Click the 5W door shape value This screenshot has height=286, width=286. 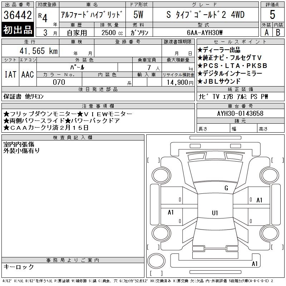coord(138,15)
